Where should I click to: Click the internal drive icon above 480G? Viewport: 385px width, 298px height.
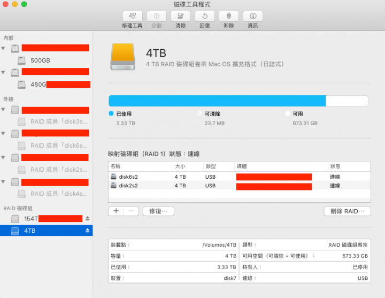click(x=15, y=72)
